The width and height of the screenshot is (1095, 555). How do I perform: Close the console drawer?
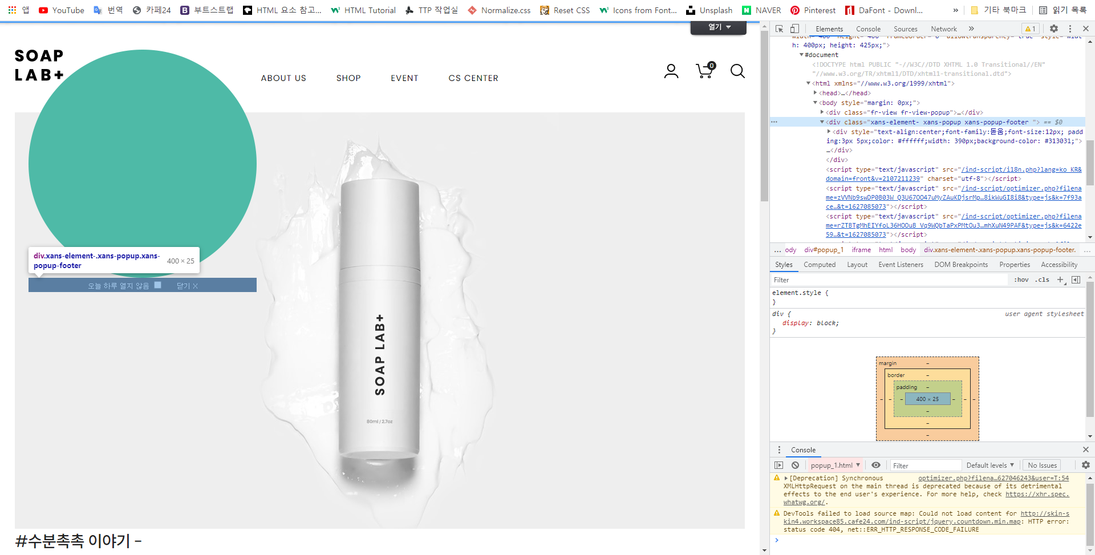pos(1086,450)
